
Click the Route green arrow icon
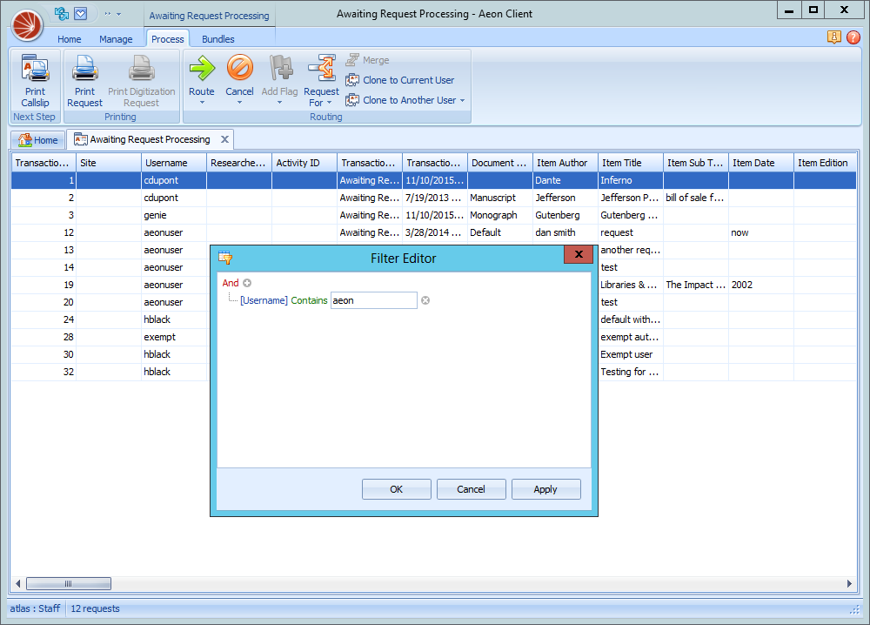point(202,70)
